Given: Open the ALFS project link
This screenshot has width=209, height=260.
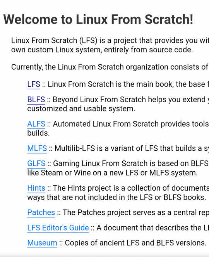Looking at the screenshot, I should coord(36,124).
